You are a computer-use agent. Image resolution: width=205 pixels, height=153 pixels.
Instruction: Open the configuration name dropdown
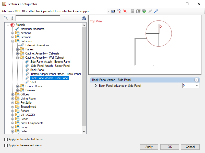(108, 11)
